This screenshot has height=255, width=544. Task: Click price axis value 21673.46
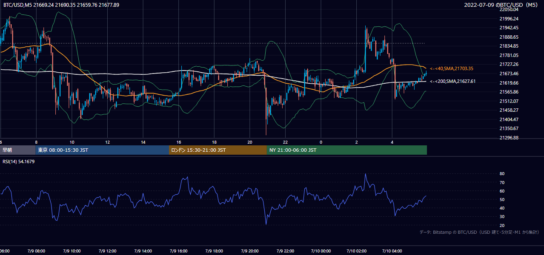click(509, 74)
